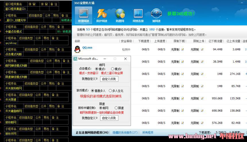Sort list by 已下载流量 column header

pyautogui.click(x=215, y=41)
